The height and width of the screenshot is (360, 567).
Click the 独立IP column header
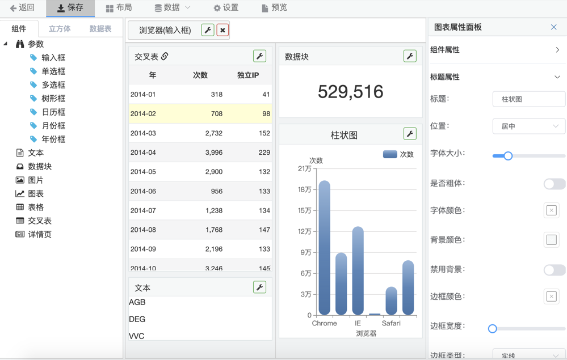point(248,75)
